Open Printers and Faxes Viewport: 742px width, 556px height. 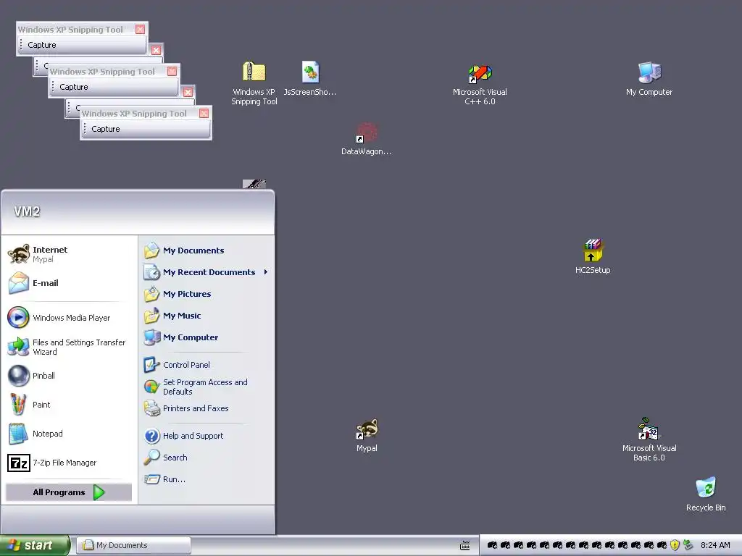pyautogui.click(x=206, y=408)
